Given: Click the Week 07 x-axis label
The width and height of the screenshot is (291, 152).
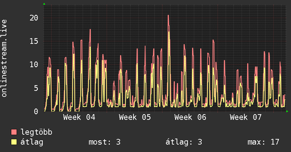Looking at the screenshot, I should pos(246,117).
